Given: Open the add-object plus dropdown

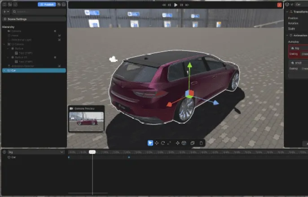Looking at the screenshot, I should pyautogui.click(x=6, y=12).
